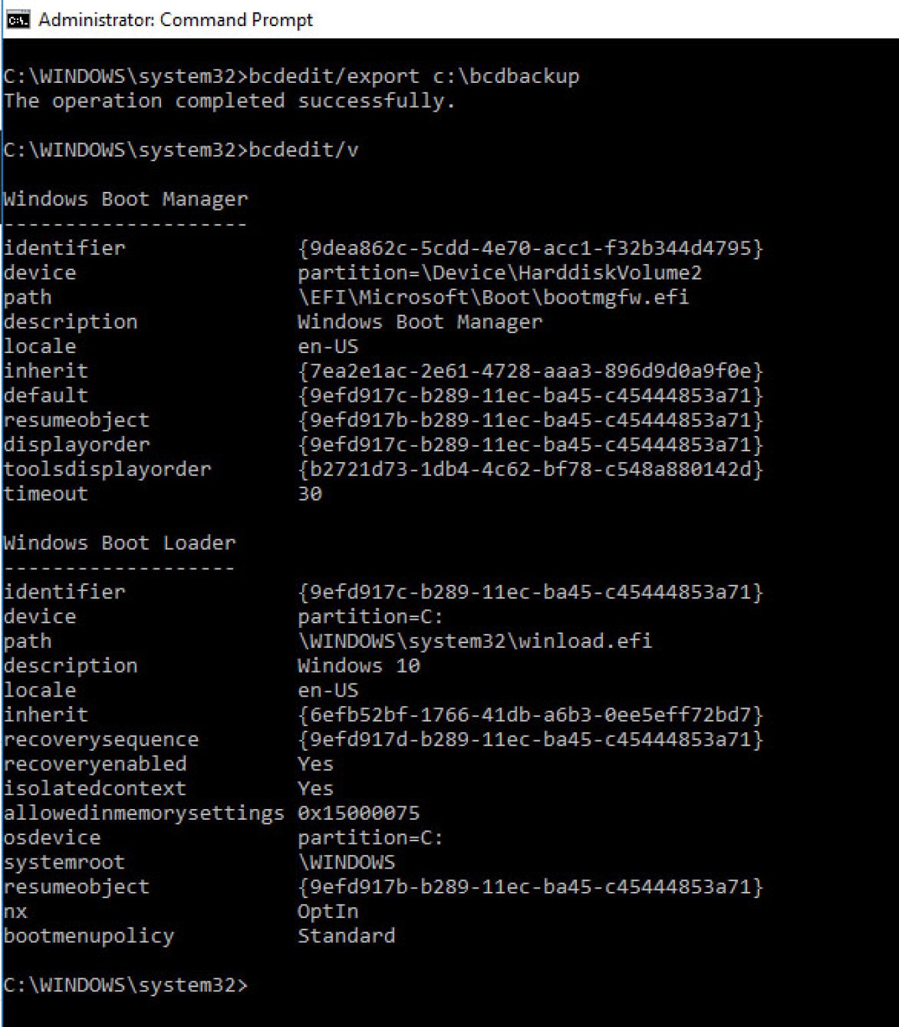Select the identifier GUID 9dea862c-5cdd-4e70
The image size is (899, 1027).
coord(531,247)
